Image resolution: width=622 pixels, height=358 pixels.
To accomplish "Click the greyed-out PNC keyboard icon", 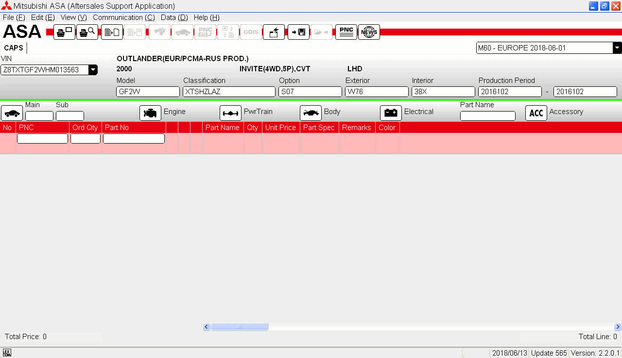I will tap(205, 33).
